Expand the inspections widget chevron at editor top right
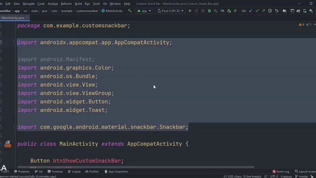Screen dimensions: 316x178 [x=315, y=25]
